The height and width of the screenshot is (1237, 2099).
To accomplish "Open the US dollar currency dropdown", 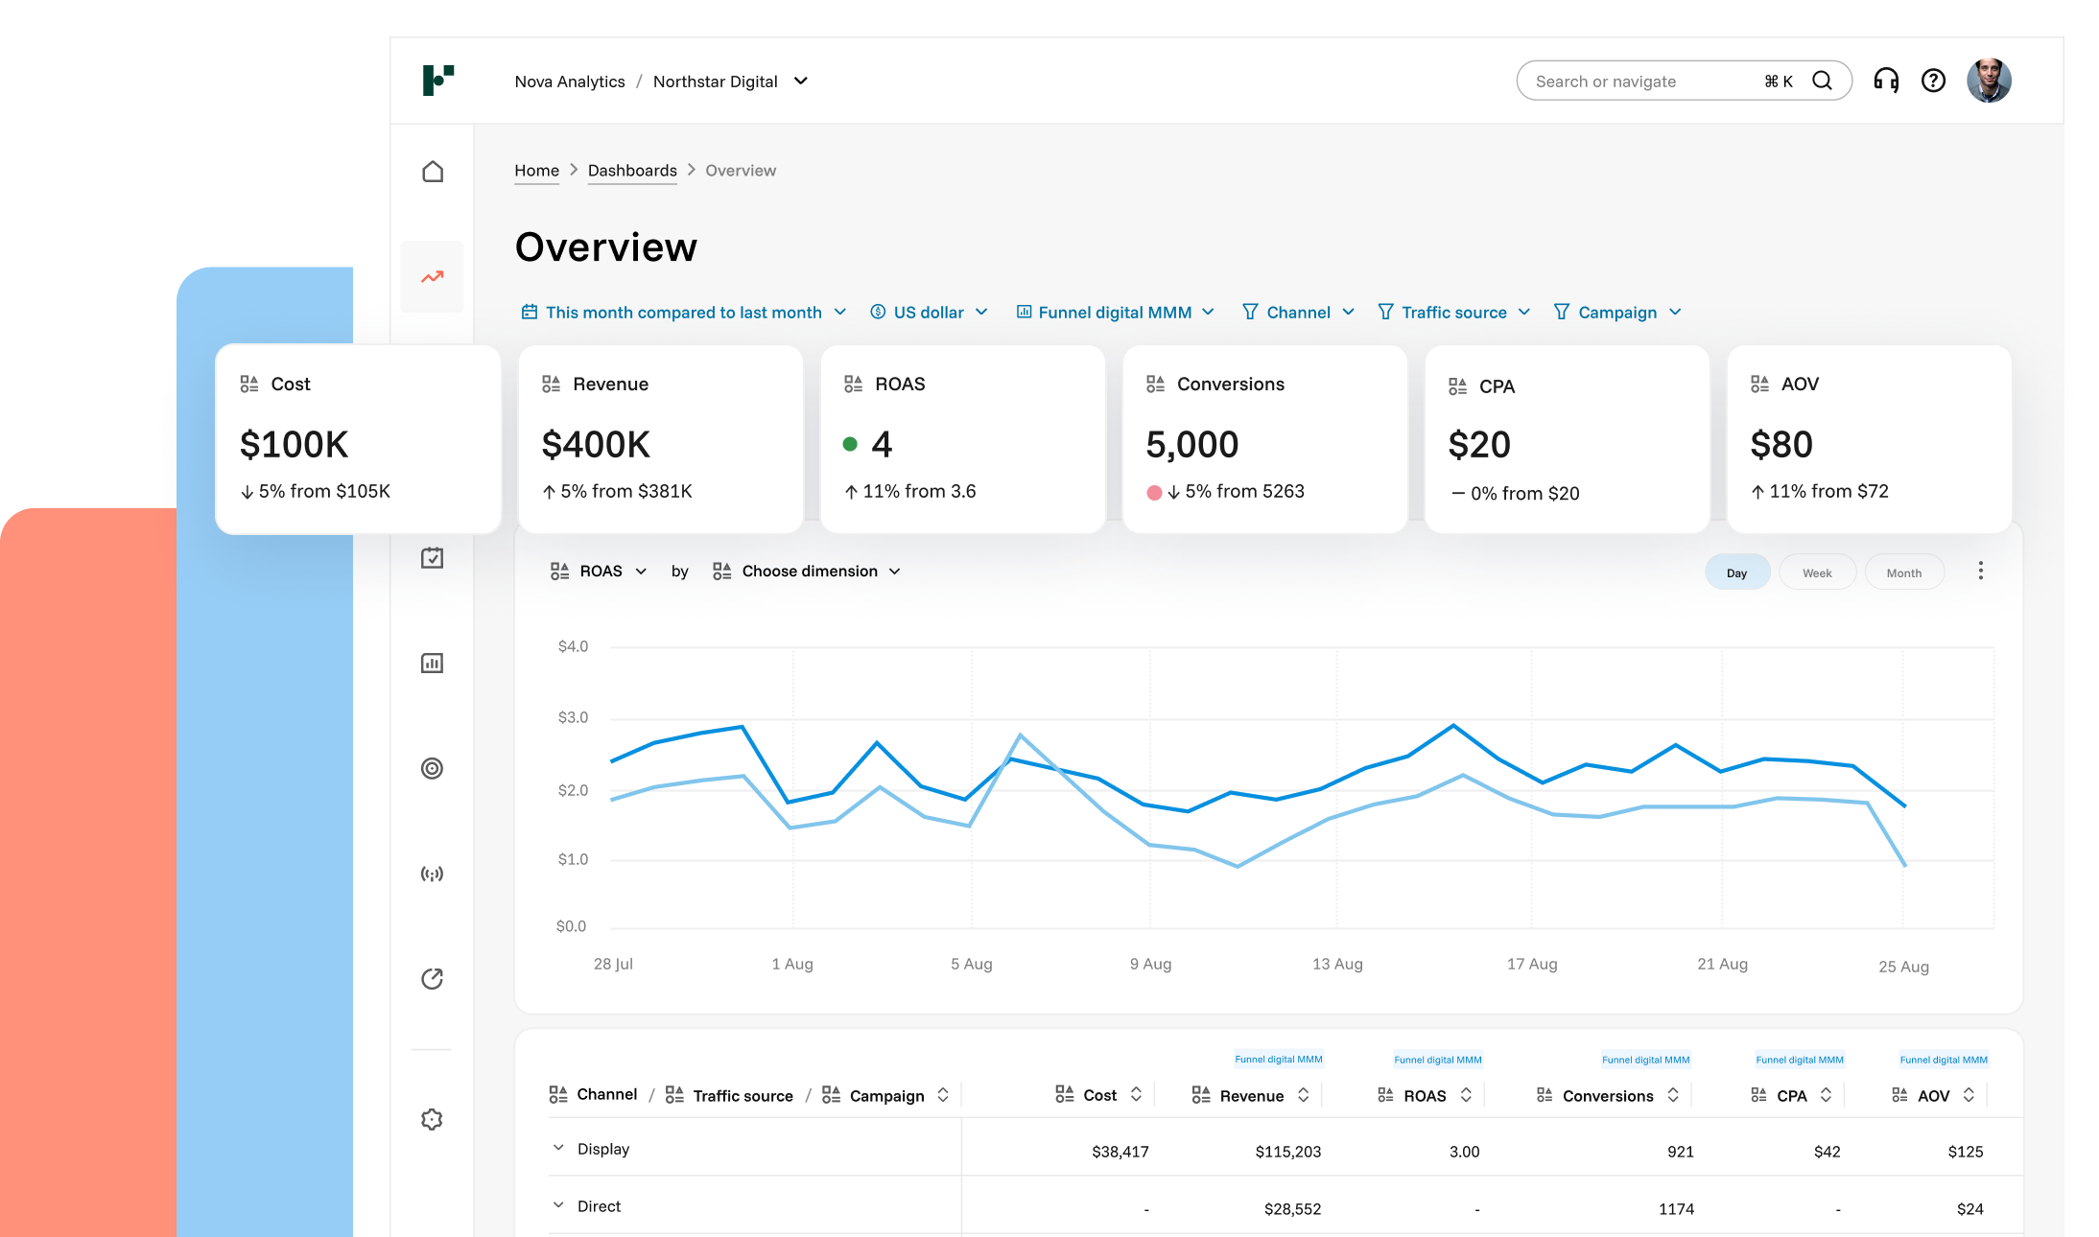I will tap(929, 313).
